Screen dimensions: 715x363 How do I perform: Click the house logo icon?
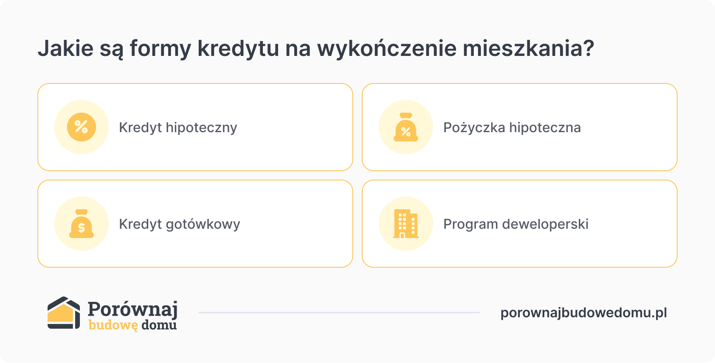[x=64, y=313]
